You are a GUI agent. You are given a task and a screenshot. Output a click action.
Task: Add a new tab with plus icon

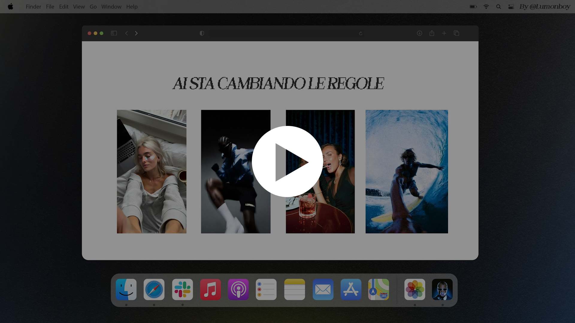coord(444,33)
